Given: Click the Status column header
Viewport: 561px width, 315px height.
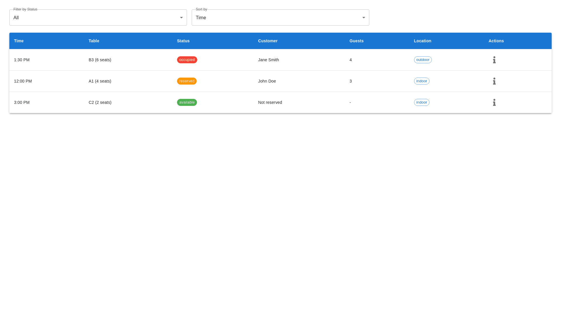Looking at the screenshot, I should point(183,41).
